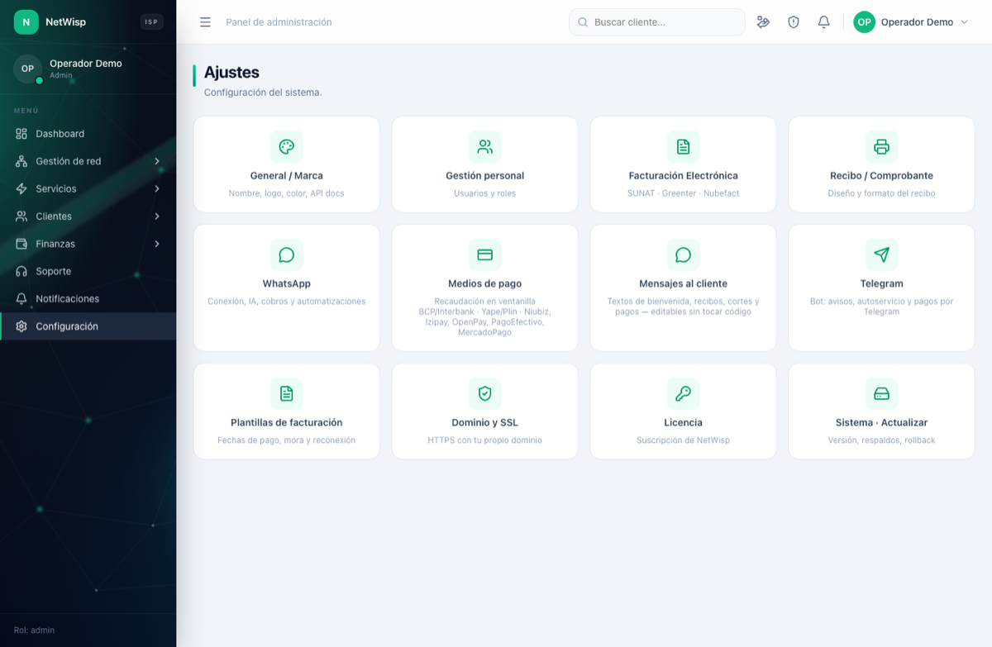Open the Licencia settings card
Image resolution: width=992 pixels, height=647 pixels.
[x=684, y=411]
